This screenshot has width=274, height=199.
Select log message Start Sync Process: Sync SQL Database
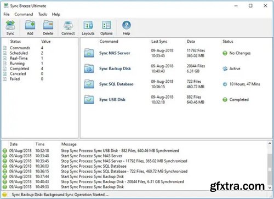94,166
